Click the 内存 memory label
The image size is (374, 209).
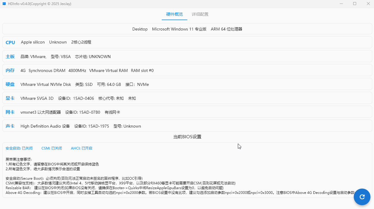(x=10, y=70)
